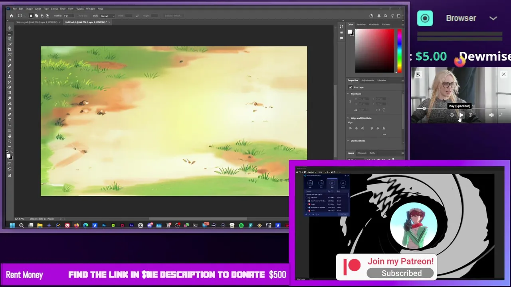The image size is (511, 287).
Task: Click the Play button on the video
Action: (461, 115)
